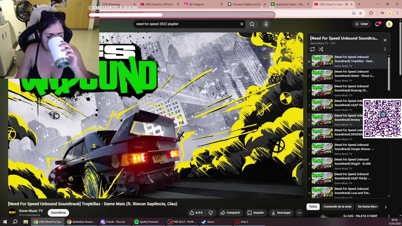
Task: Click the YouTube search magnifier button
Action: (252, 24)
